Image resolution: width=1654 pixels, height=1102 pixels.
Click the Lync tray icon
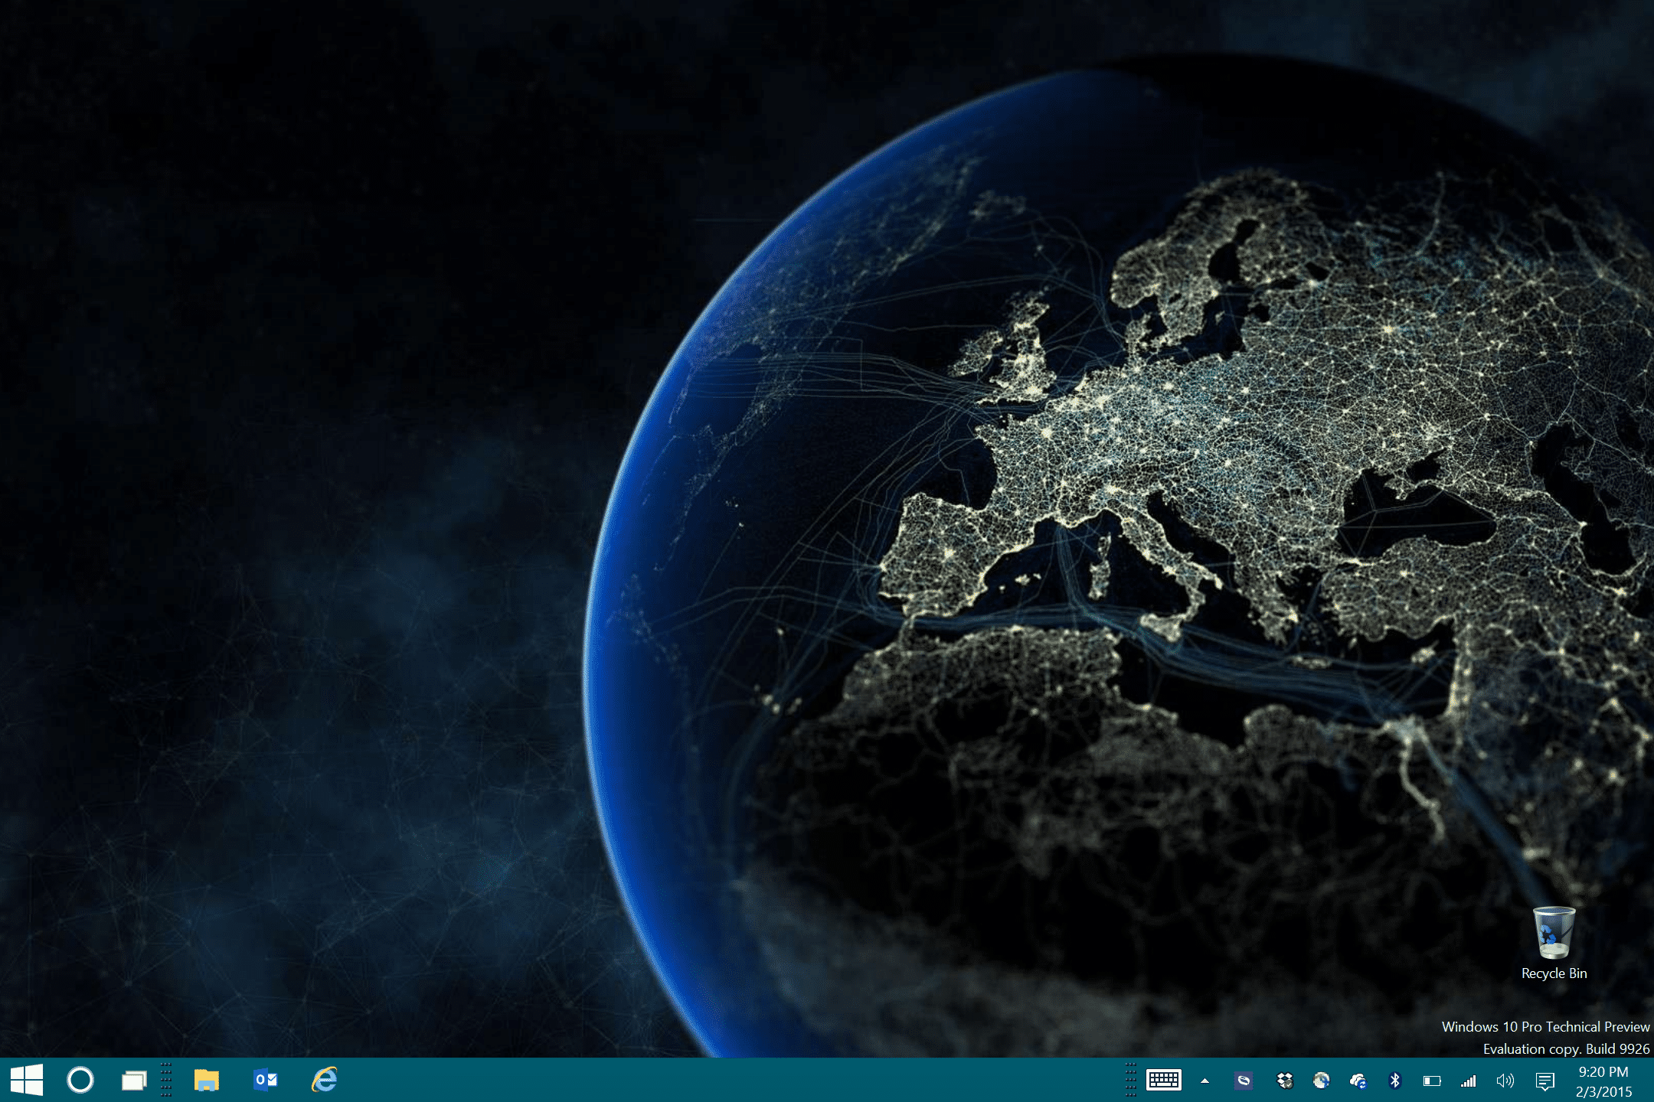1244,1081
